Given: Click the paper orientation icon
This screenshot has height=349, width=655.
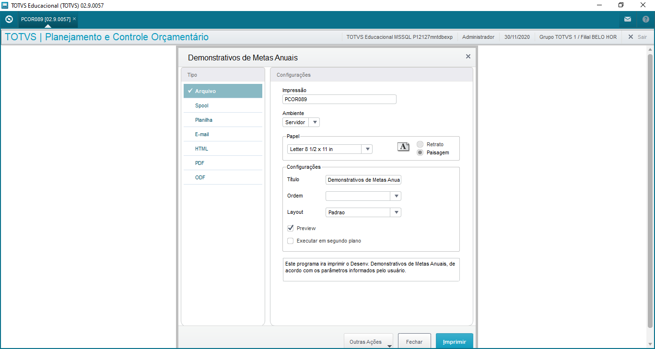Looking at the screenshot, I should (x=404, y=147).
